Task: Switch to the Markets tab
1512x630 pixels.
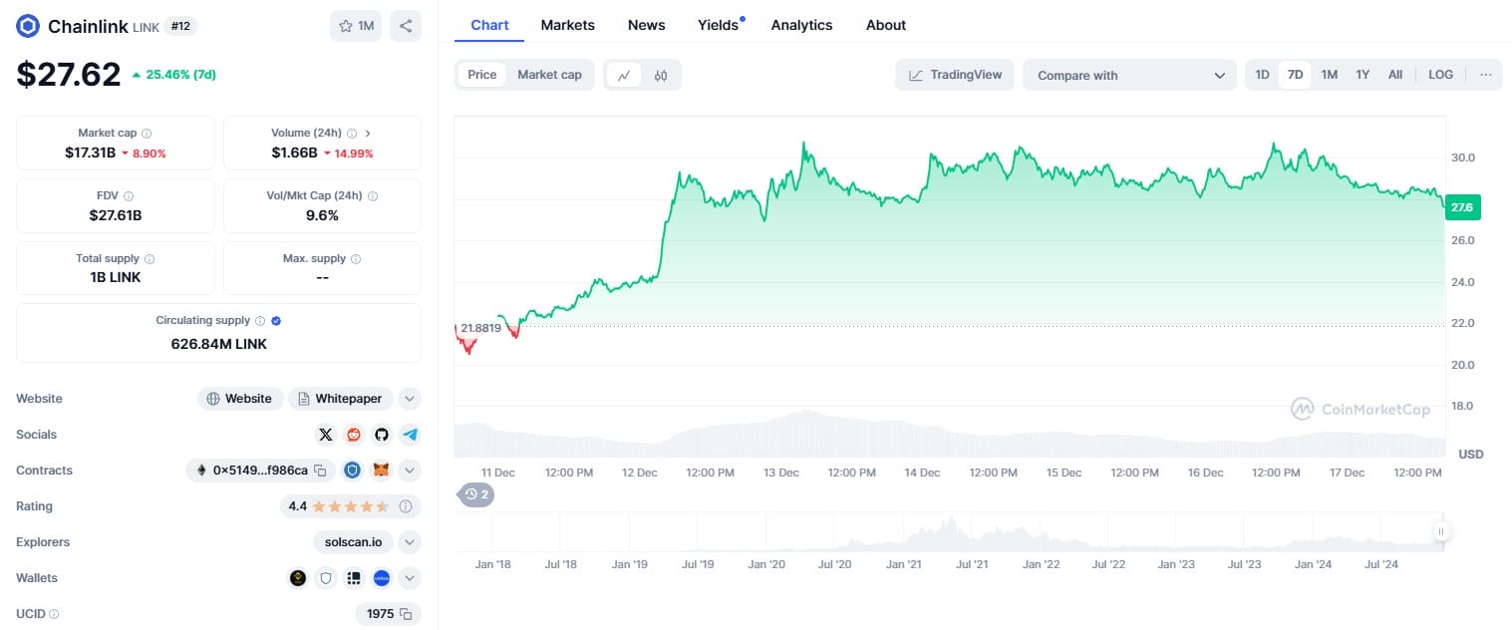Action: [568, 25]
